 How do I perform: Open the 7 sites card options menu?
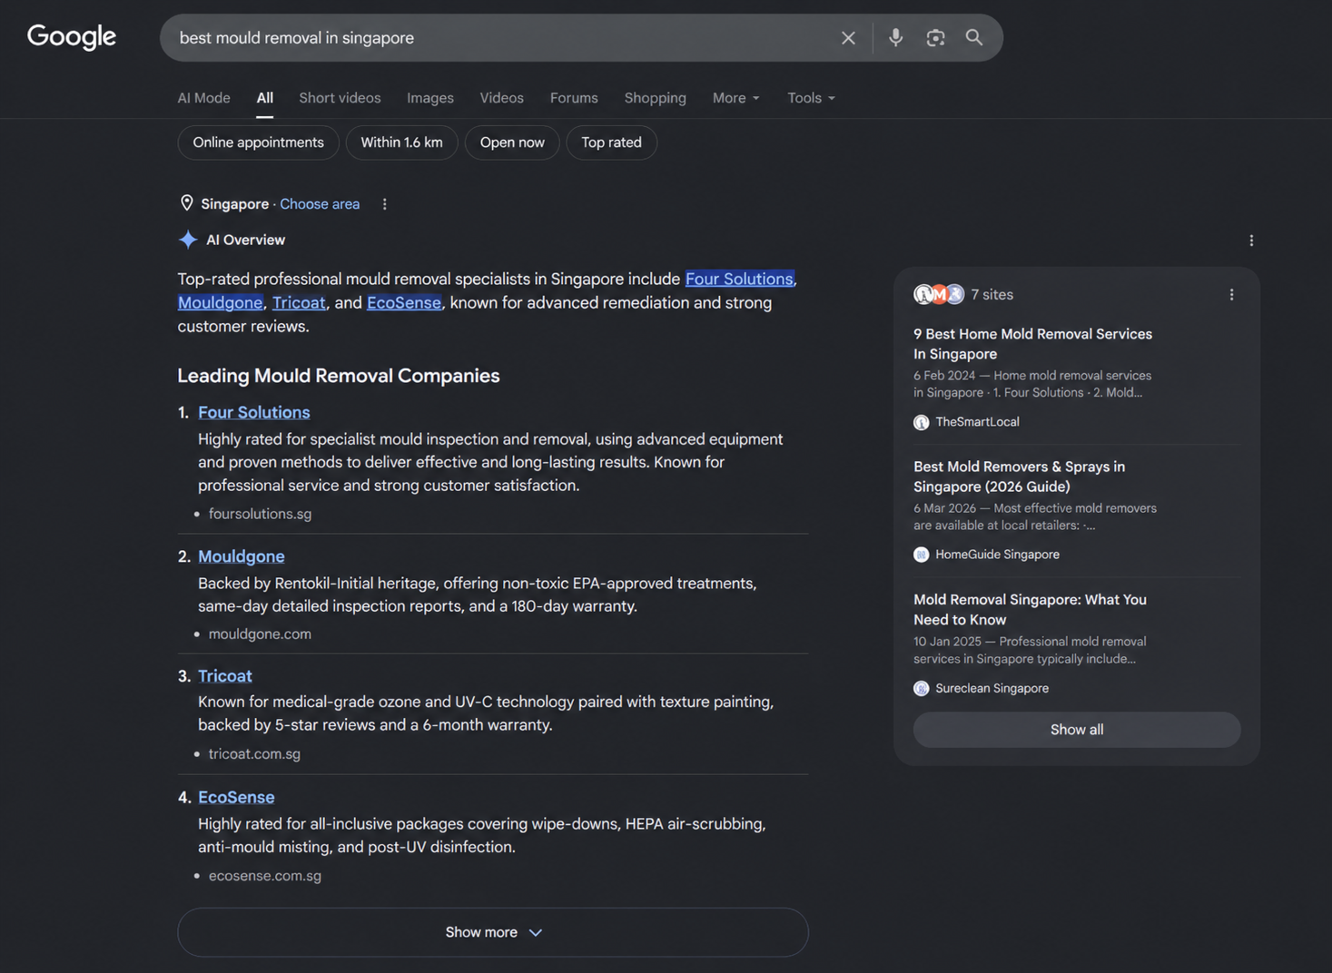point(1231,295)
